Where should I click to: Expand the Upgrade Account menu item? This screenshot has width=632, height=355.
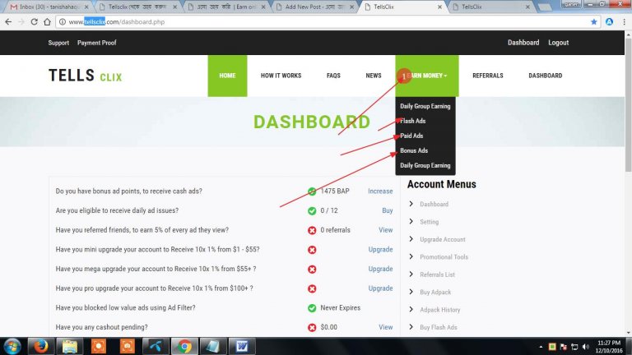443,239
